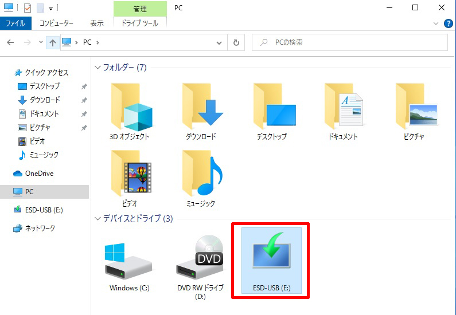Click the forward arrow button
This screenshot has width=456, height=315.
coord(27,42)
